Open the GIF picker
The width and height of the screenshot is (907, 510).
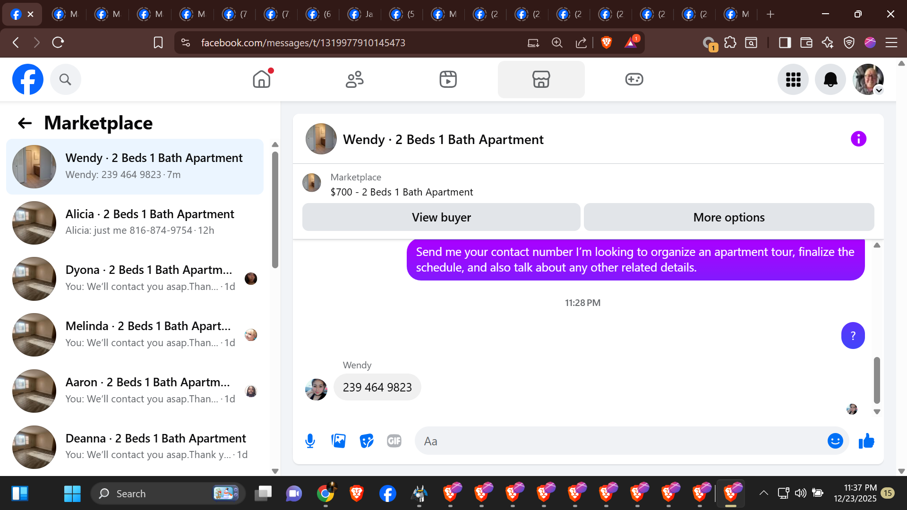[x=394, y=441]
